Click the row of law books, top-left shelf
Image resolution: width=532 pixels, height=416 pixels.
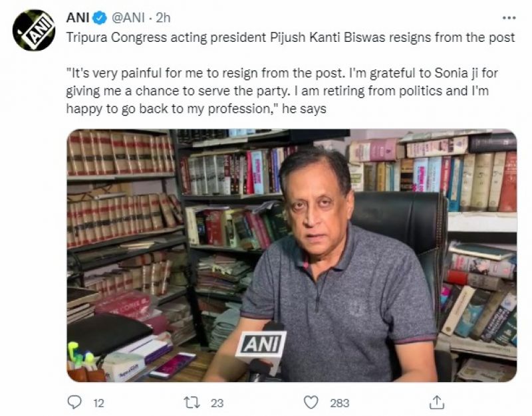coord(121,154)
